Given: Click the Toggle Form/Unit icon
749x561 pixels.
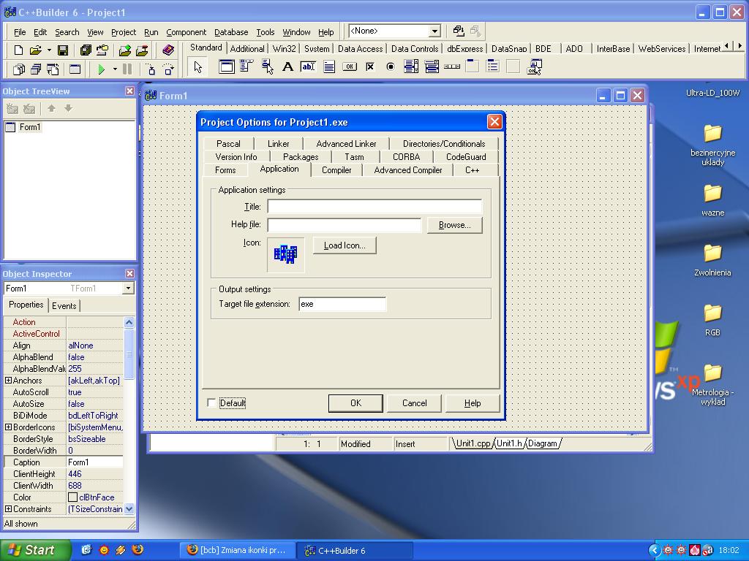Looking at the screenshot, I should [x=53, y=69].
